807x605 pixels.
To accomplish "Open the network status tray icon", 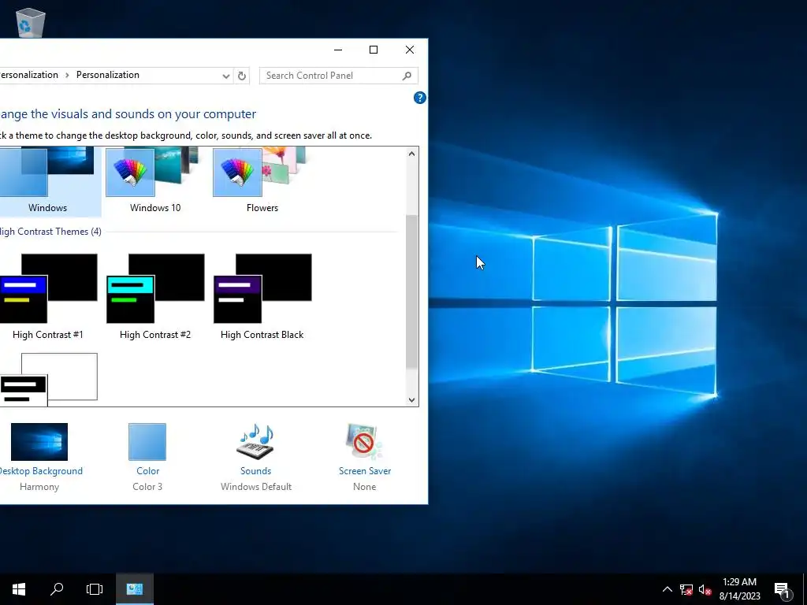I will tap(686, 589).
